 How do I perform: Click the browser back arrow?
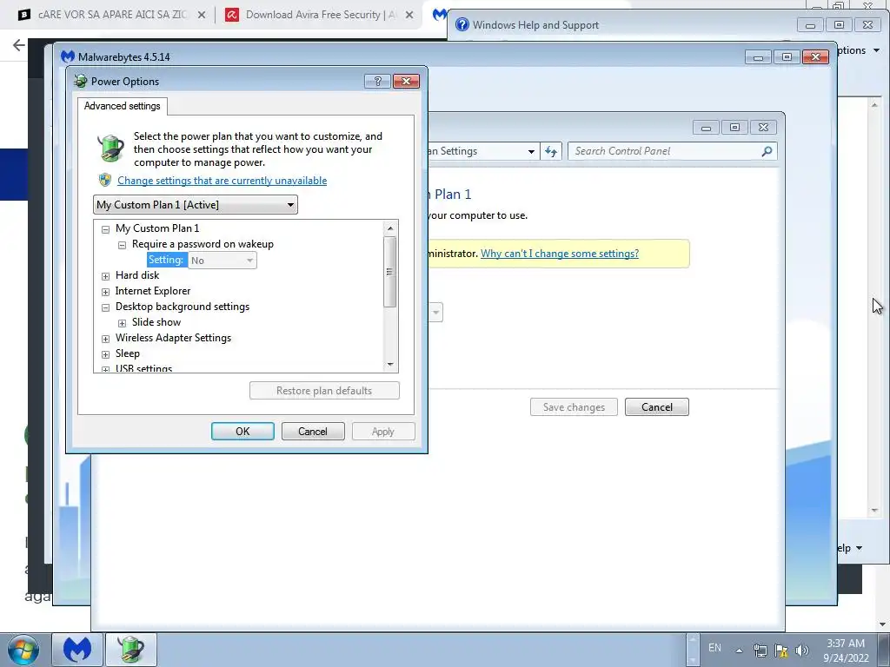(x=19, y=45)
